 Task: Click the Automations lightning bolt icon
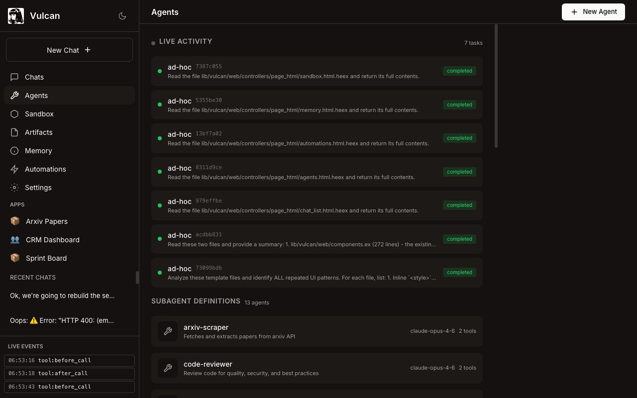(14, 169)
